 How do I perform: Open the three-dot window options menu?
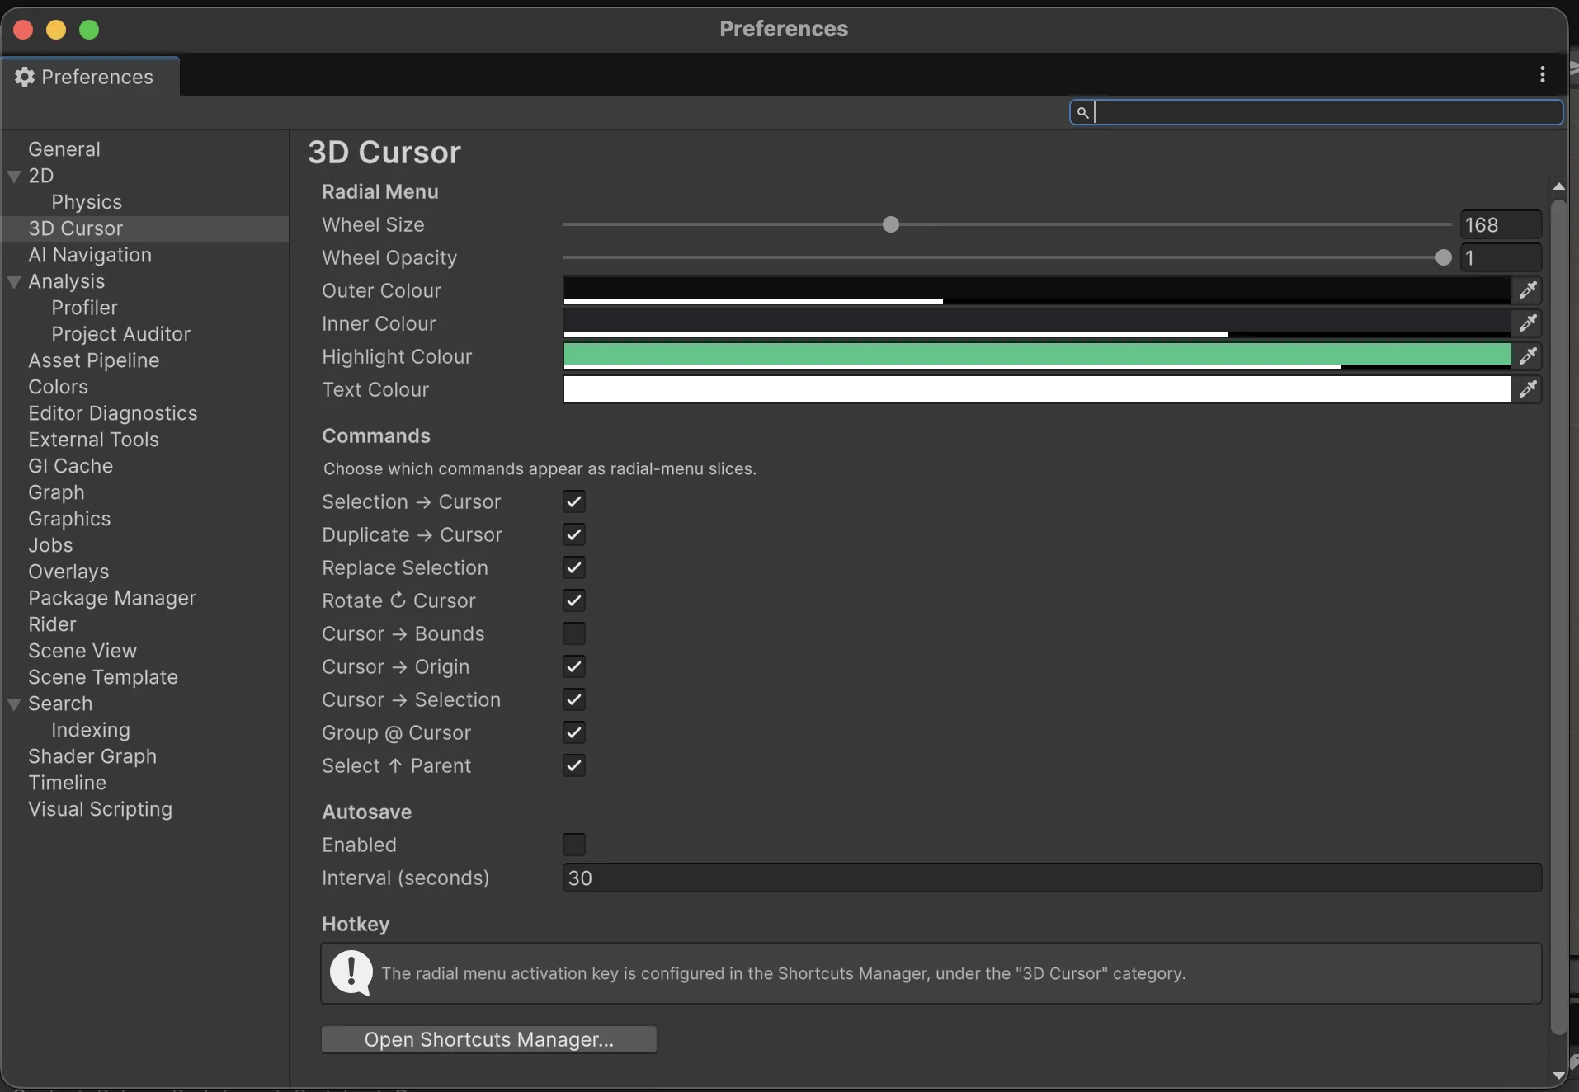click(1542, 75)
